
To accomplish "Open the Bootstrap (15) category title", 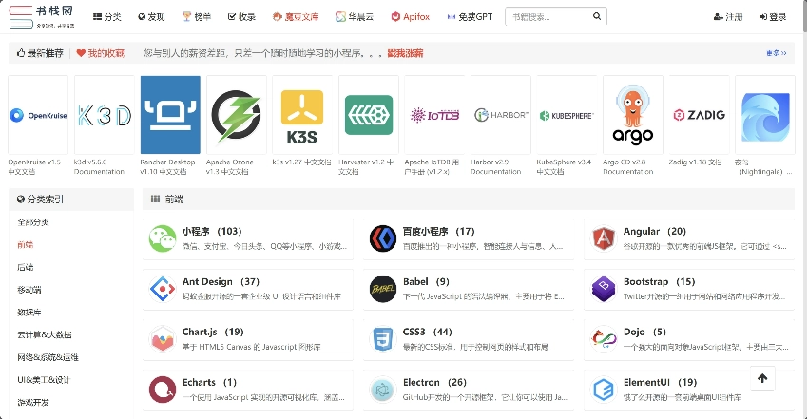I will coord(659,282).
